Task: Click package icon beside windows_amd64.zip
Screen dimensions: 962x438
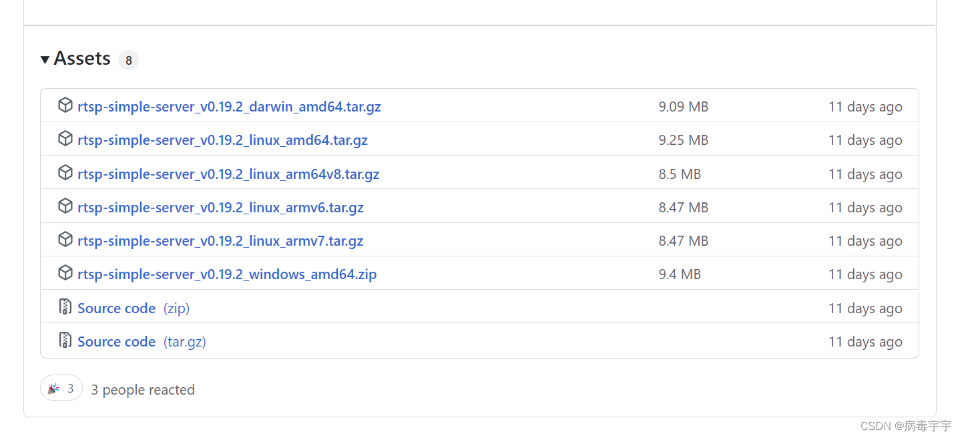Action: point(65,273)
